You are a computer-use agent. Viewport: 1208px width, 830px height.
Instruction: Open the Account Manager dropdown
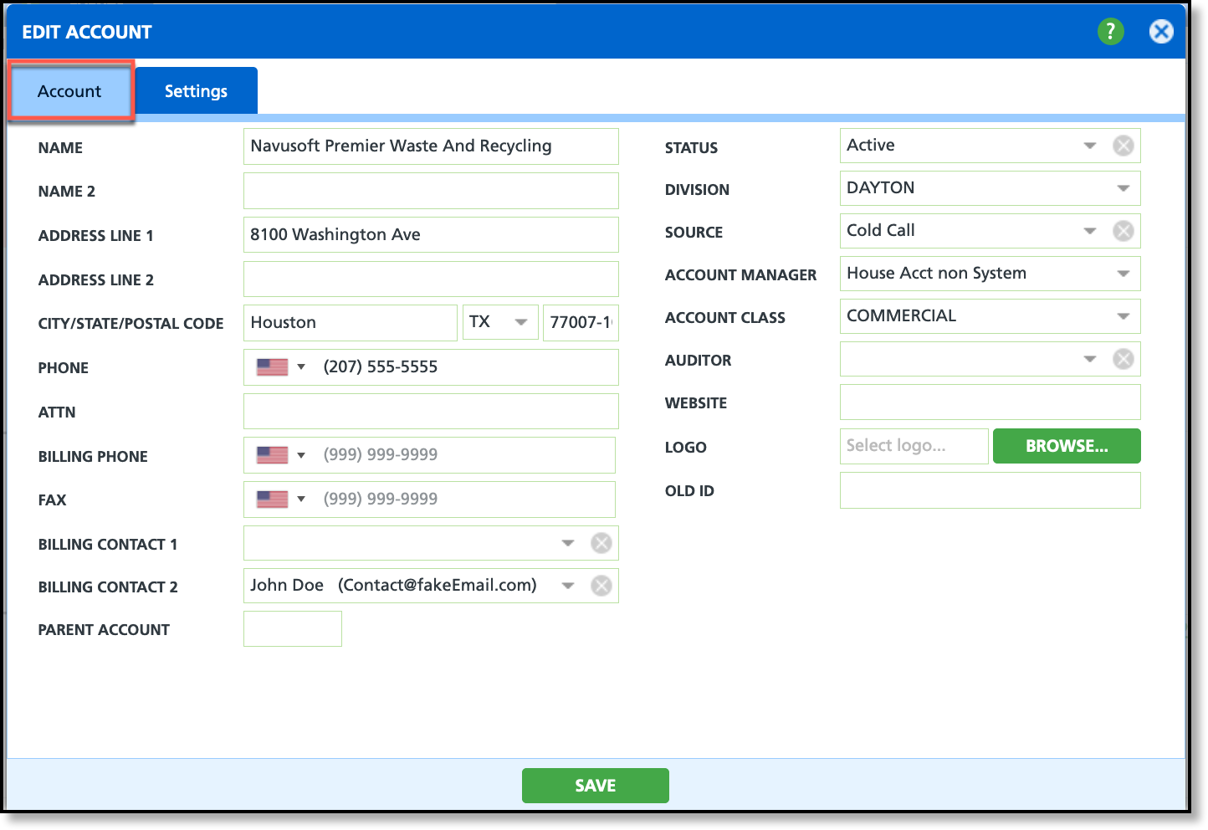coord(1123,274)
